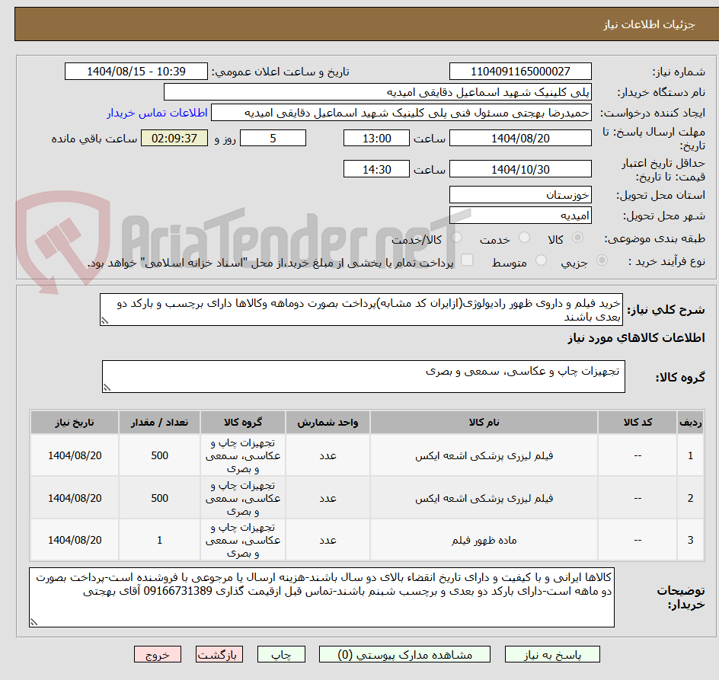Open اطلاعات تماس خریدار link

click(157, 113)
